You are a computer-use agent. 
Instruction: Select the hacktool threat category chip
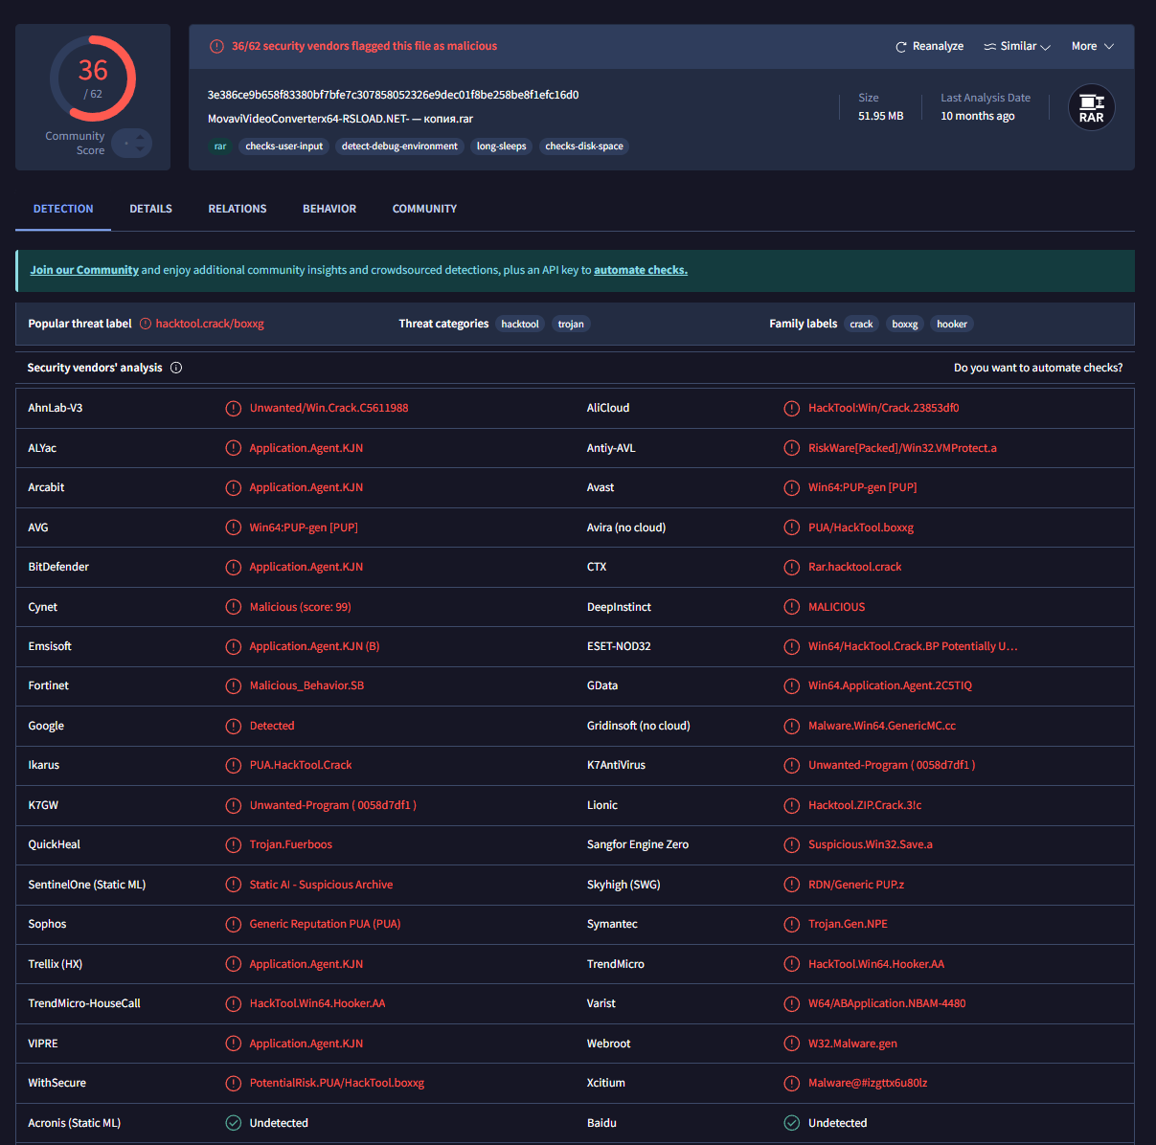click(x=520, y=324)
